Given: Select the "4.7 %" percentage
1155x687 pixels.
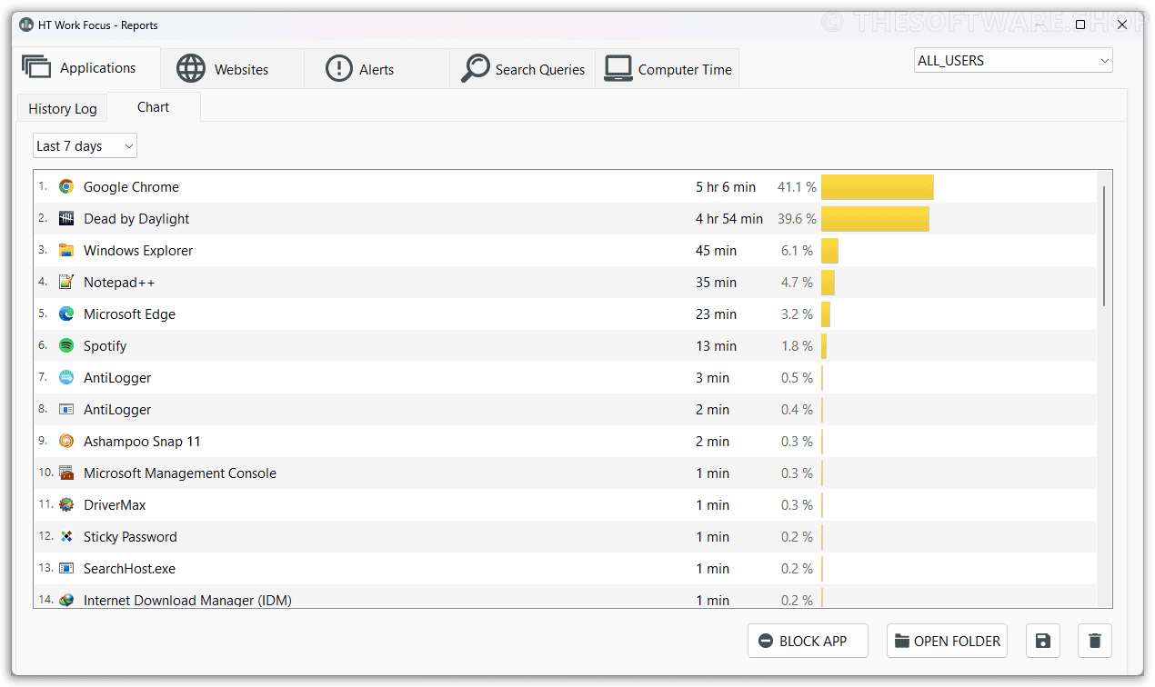Looking at the screenshot, I should 797,283.
